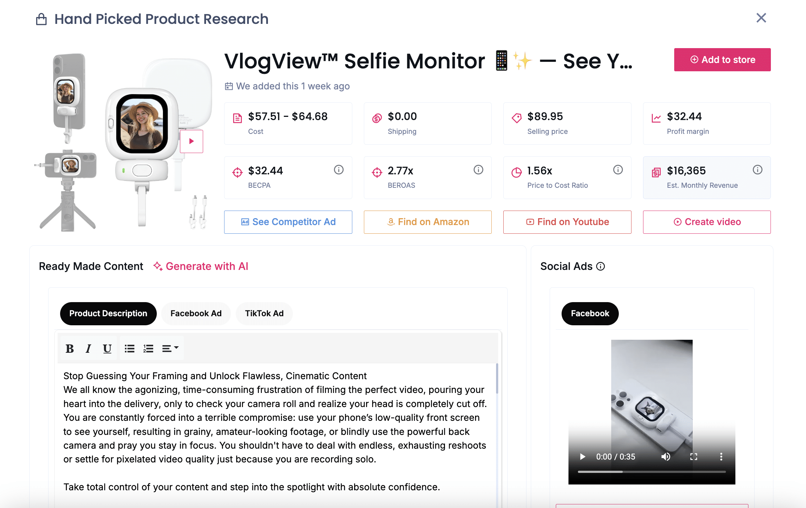Enter fullscreen on the ad video
The image size is (806, 508).
click(x=694, y=457)
